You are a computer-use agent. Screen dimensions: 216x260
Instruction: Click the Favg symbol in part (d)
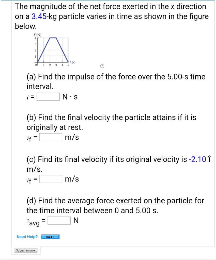point(33,221)
